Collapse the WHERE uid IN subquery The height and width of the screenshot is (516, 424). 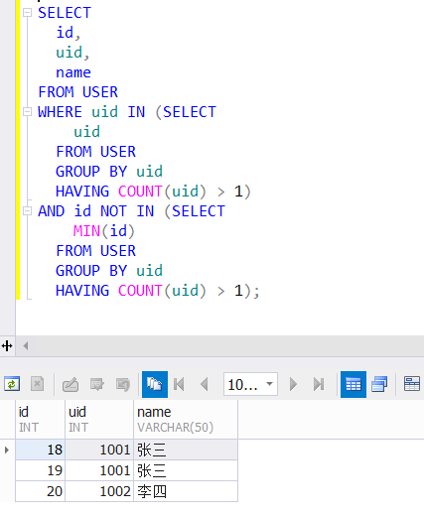[27, 112]
